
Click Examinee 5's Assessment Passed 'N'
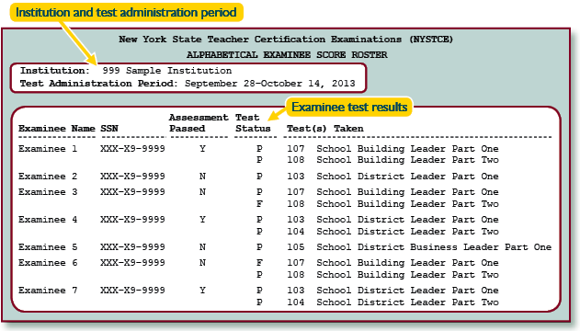pyautogui.click(x=202, y=246)
